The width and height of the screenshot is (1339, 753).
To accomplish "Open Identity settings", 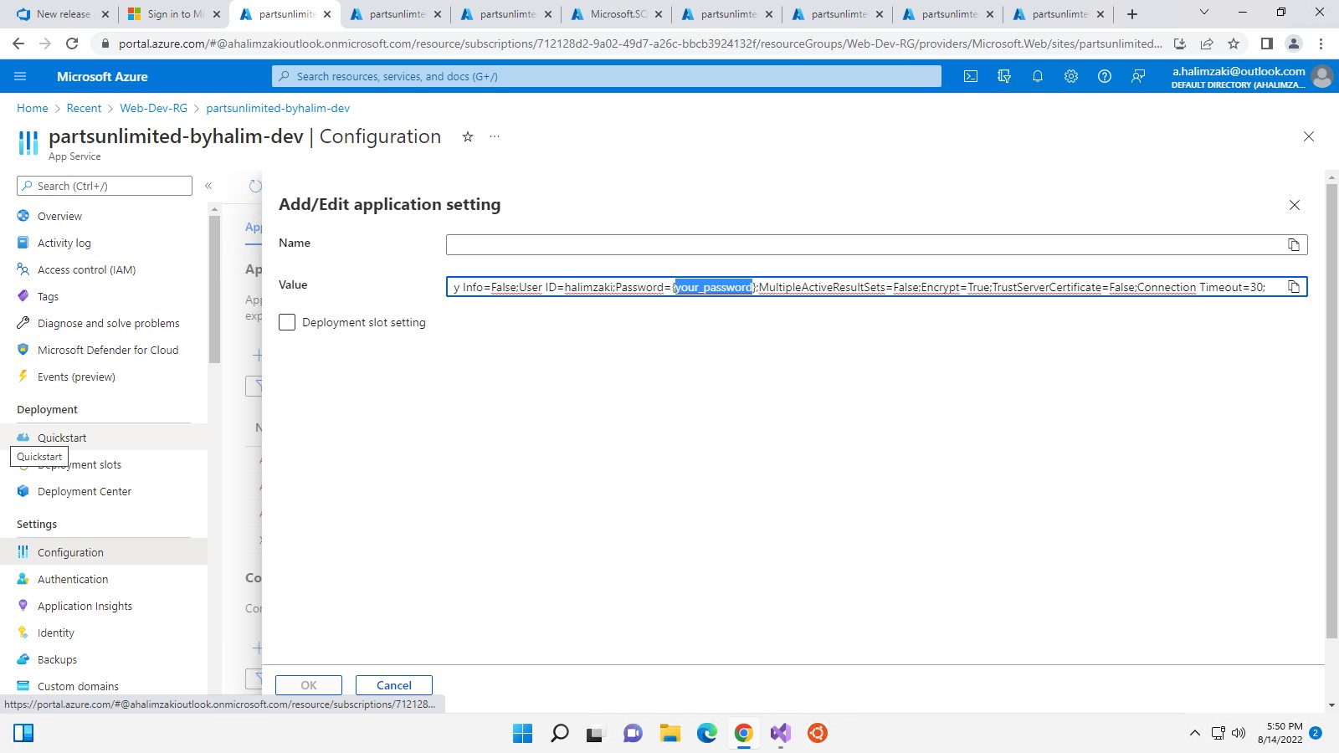I will [56, 633].
